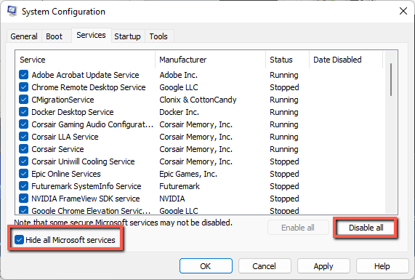Untick NVIDIA FrameView SDK service

coord(23,199)
